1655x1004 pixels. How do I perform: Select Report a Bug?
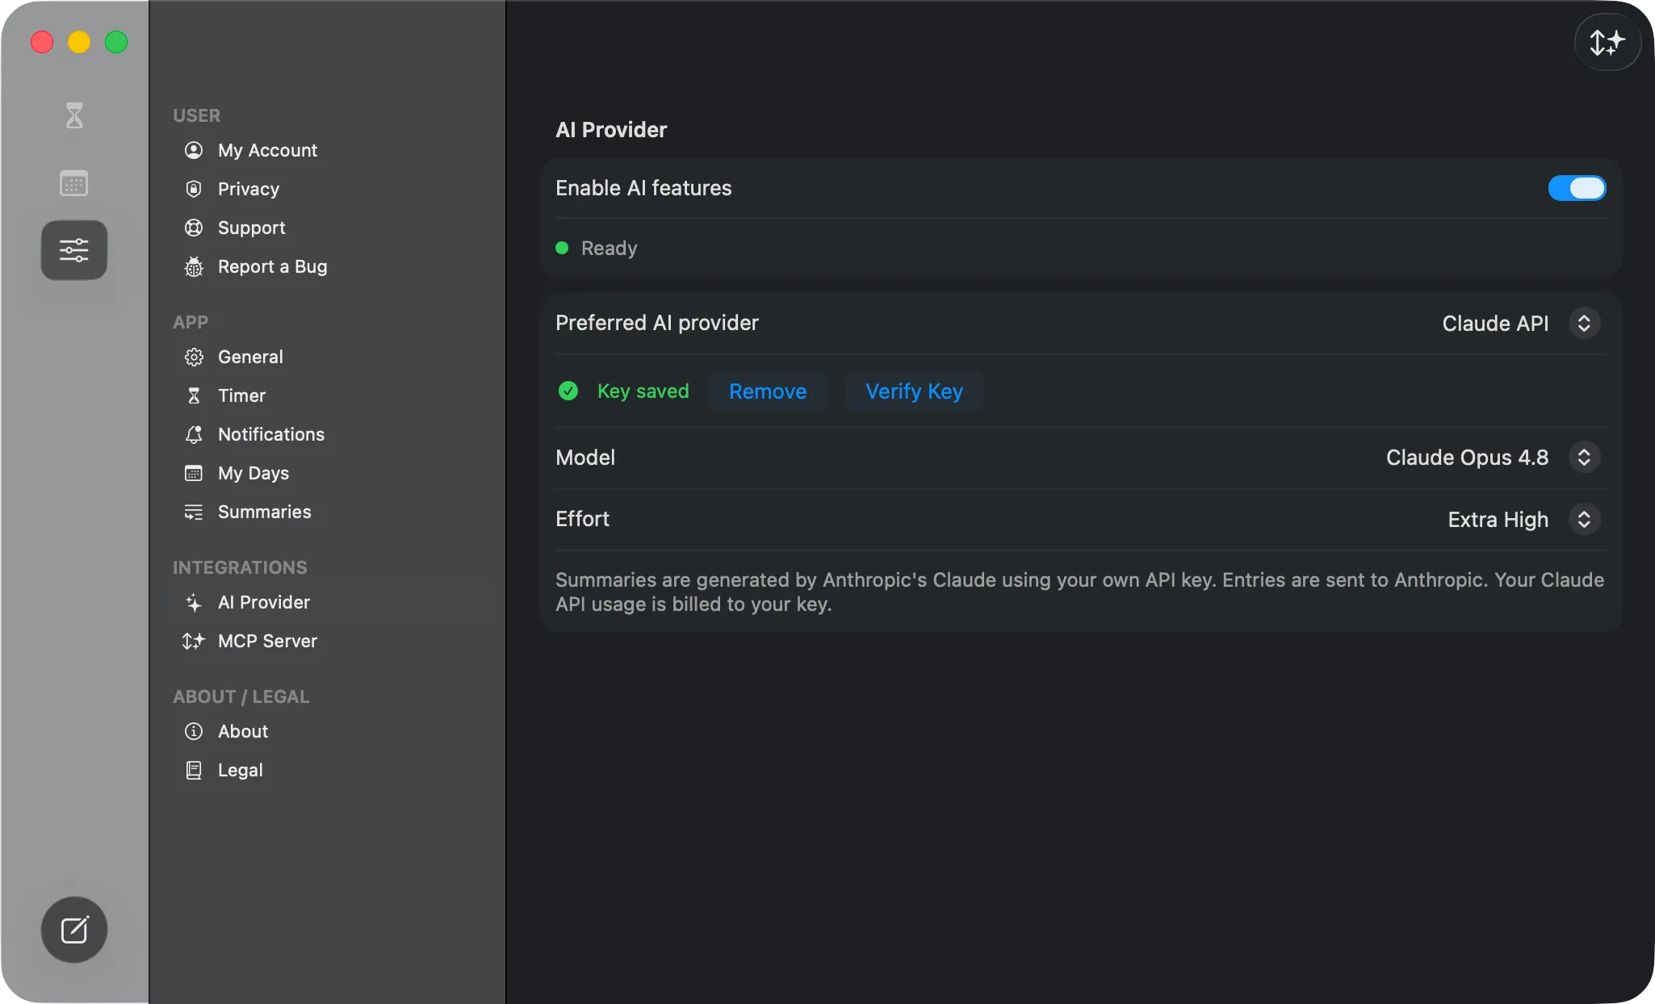point(273,266)
